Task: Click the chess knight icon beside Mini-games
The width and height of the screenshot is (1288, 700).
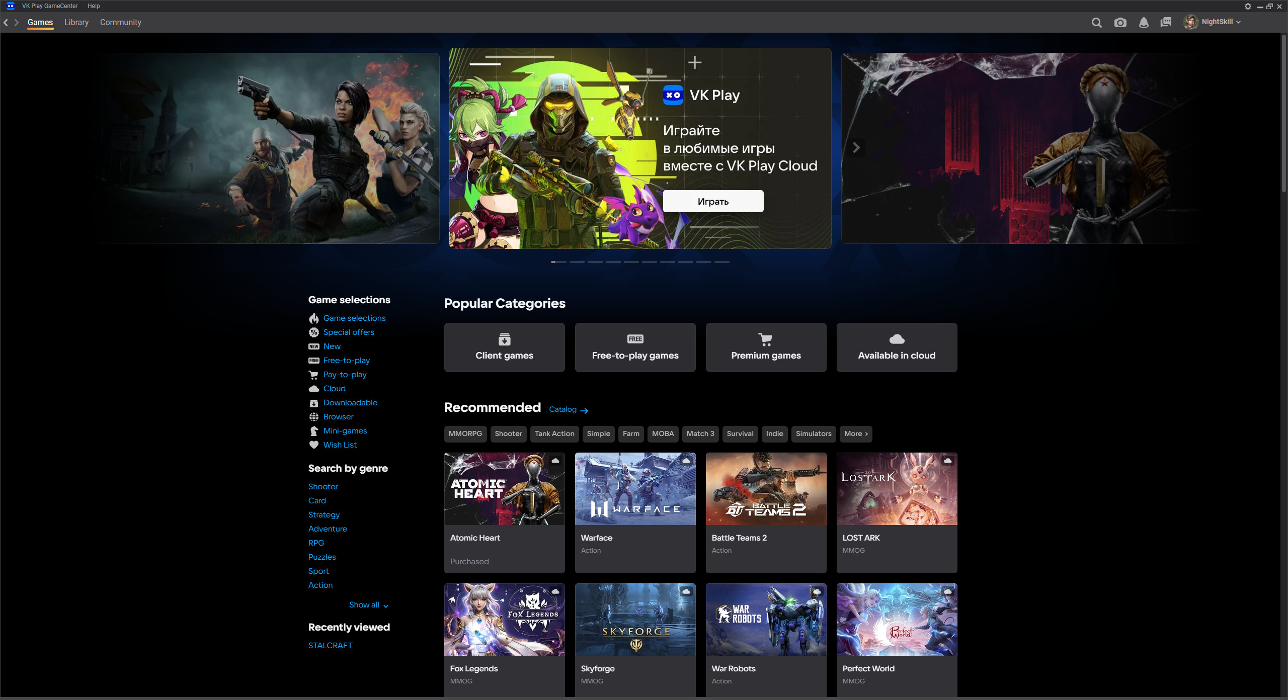Action: (x=314, y=431)
